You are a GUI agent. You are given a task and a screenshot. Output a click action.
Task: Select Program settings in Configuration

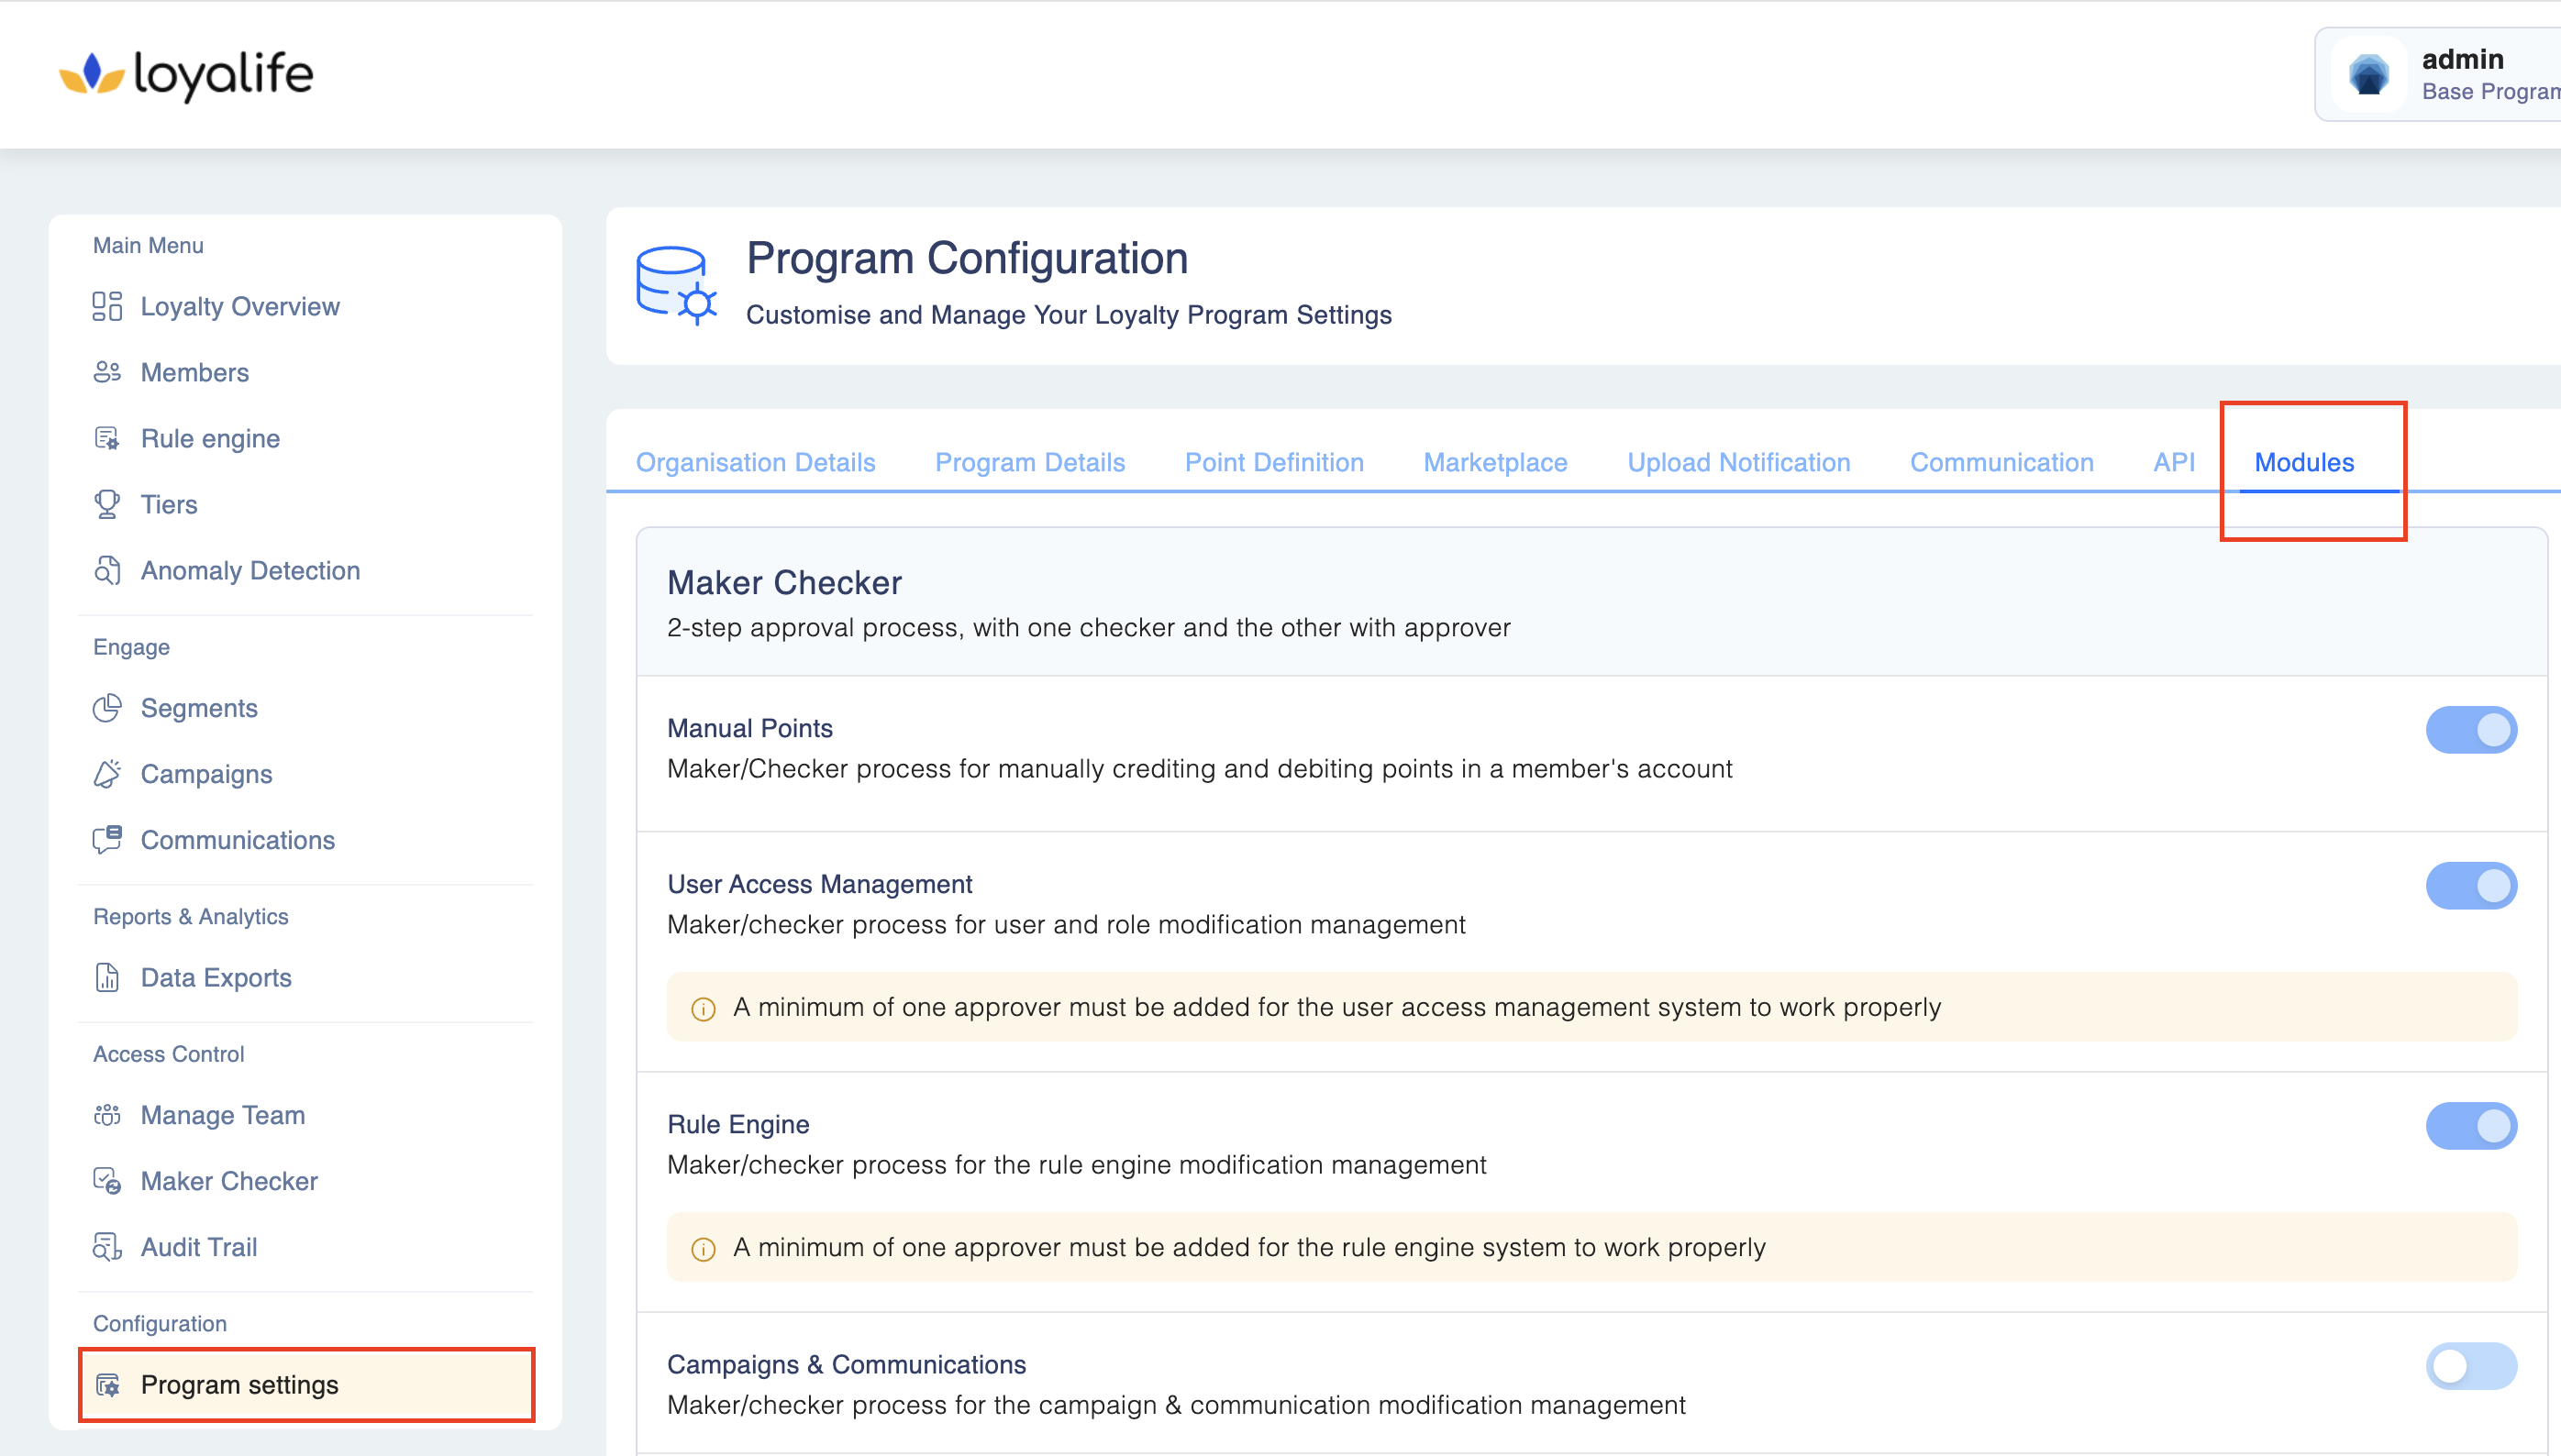coord(239,1385)
